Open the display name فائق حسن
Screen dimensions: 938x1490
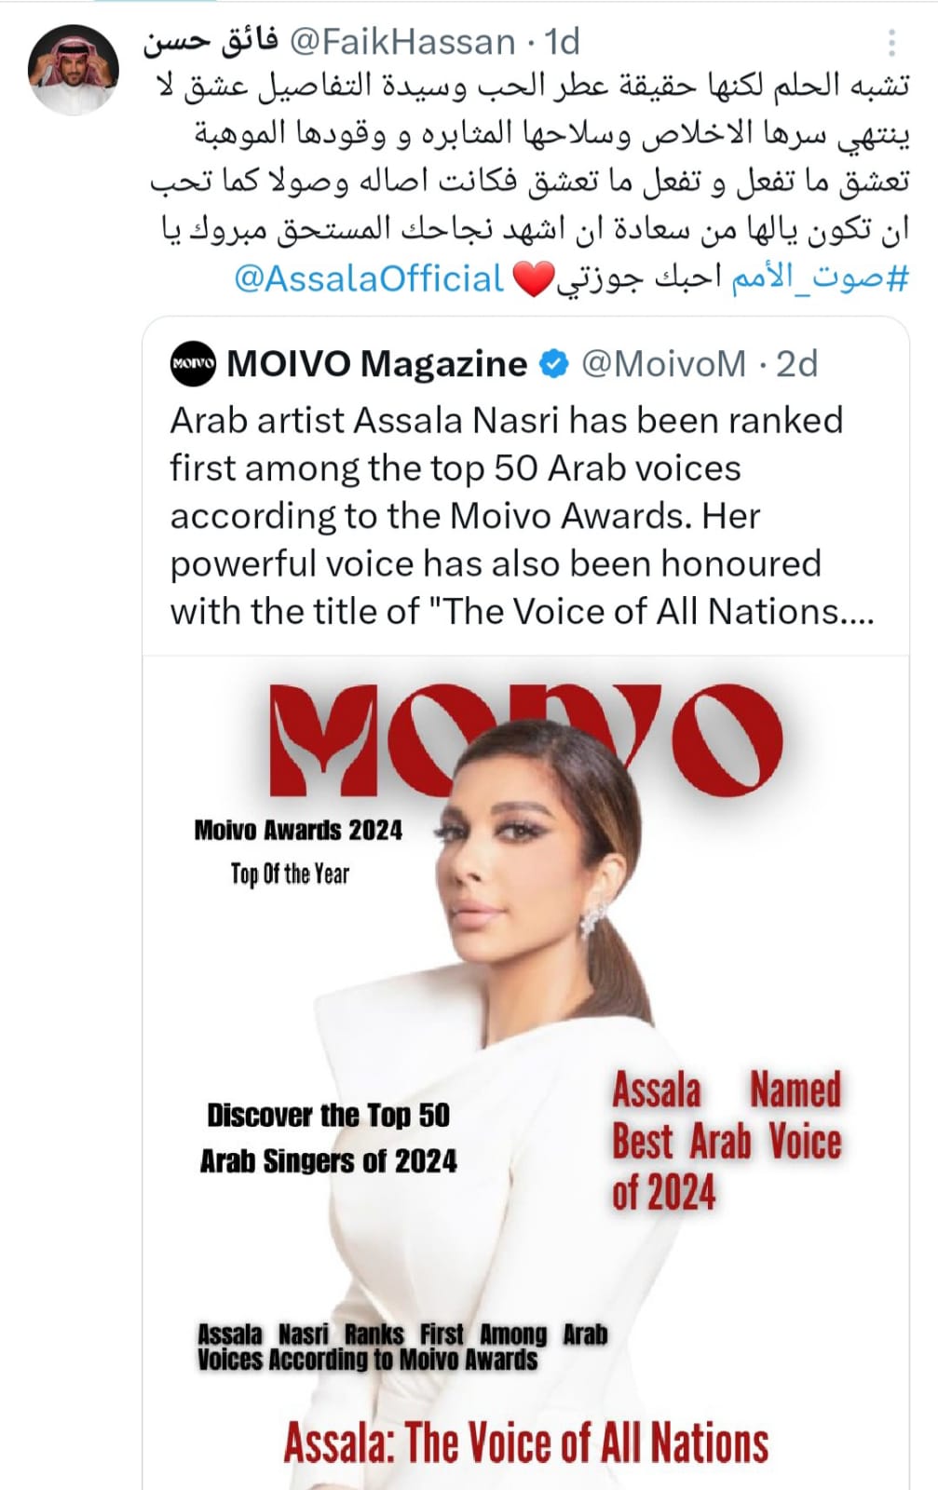click(x=211, y=42)
